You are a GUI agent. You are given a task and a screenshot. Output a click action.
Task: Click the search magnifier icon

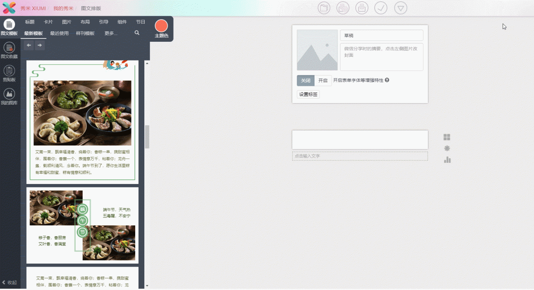pos(137,33)
